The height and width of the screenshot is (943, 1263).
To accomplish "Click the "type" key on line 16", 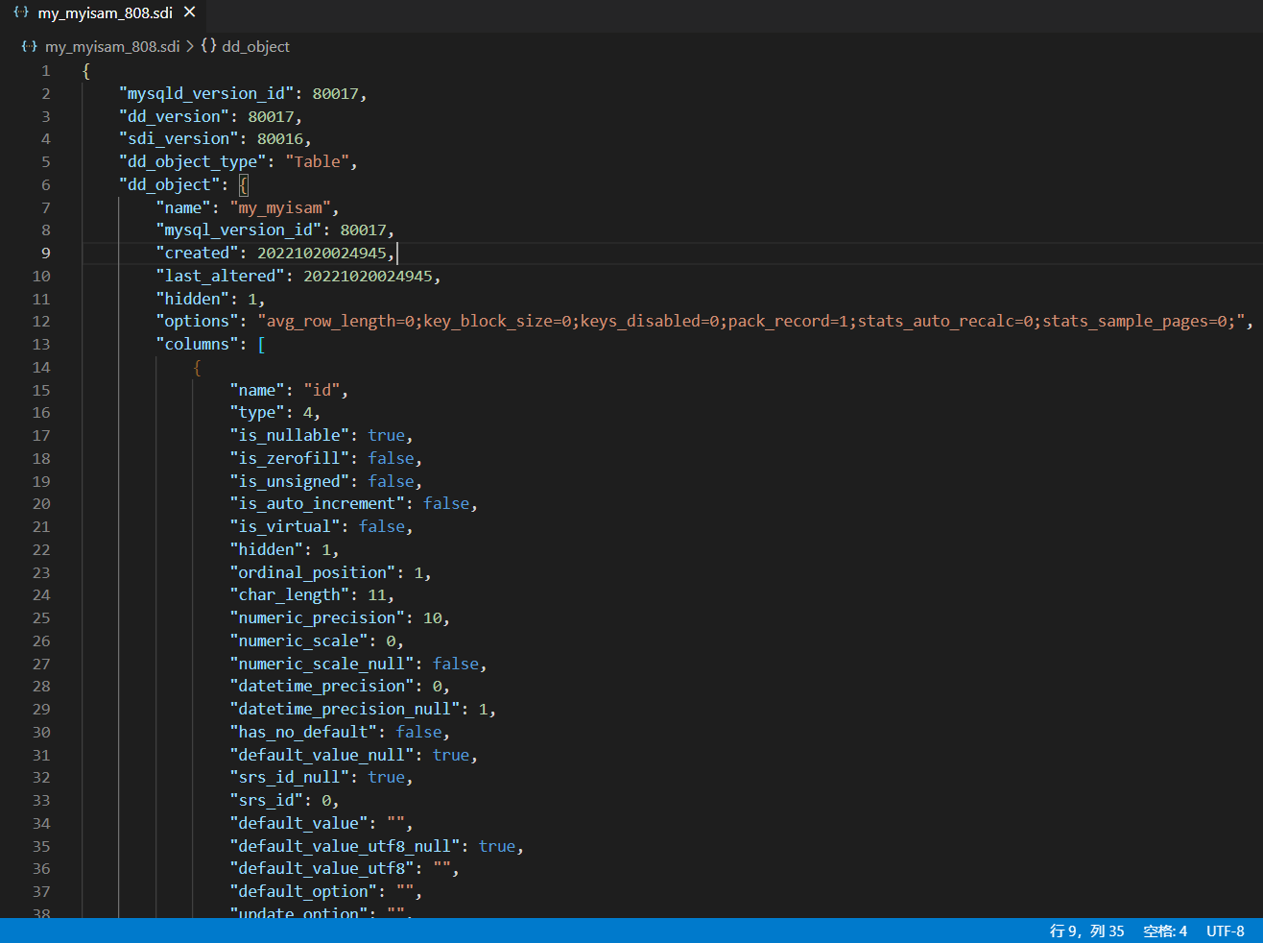I will [x=257, y=413].
